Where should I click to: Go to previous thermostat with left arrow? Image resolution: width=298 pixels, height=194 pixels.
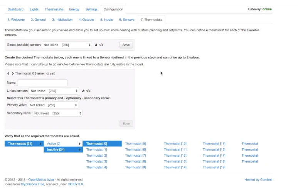pyautogui.click(x=8, y=73)
